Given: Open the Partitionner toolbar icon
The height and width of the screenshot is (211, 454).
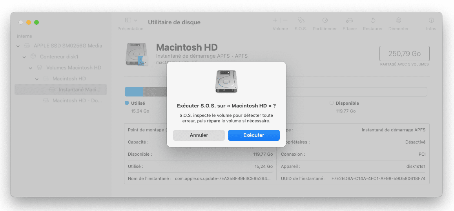Looking at the screenshot, I should pos(325,20).
